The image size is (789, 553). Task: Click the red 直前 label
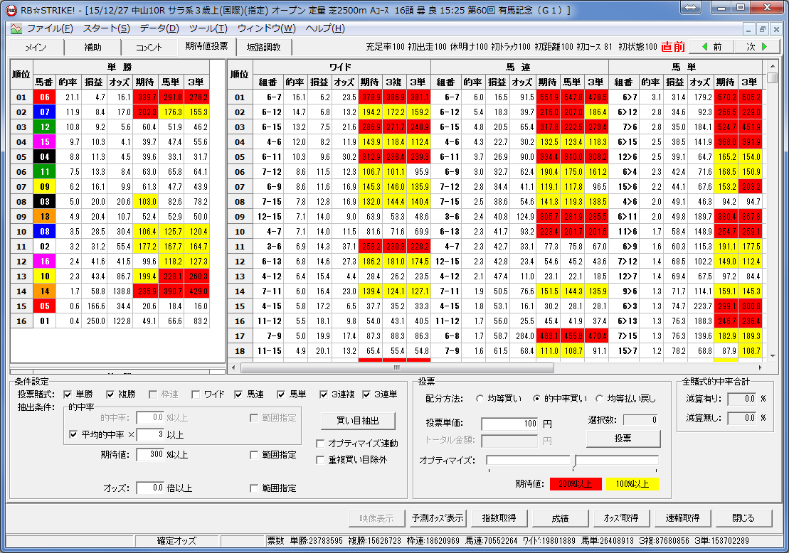pyautogui.click(x=673, y=47)
